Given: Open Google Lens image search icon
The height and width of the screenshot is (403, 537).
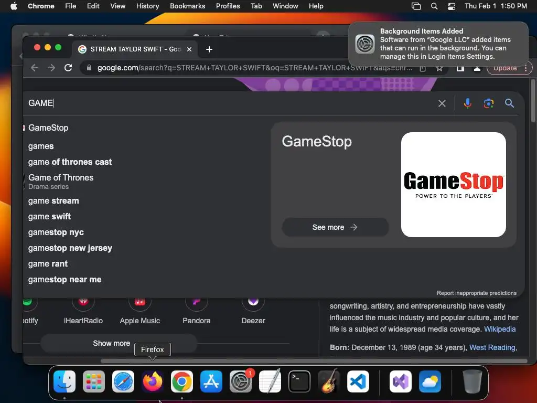Looking at the screenshot, I should 488,103.
